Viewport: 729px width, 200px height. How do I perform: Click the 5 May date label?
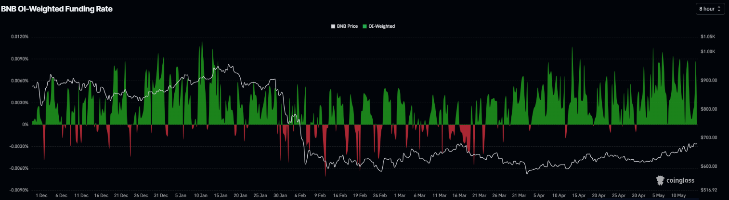(659, 196)
